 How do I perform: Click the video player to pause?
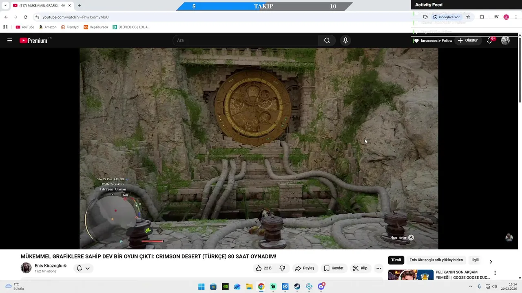(x=259, y=149)
